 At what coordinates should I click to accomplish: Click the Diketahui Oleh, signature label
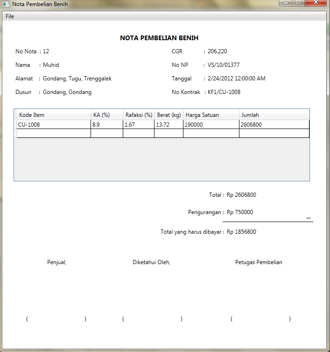151,262
